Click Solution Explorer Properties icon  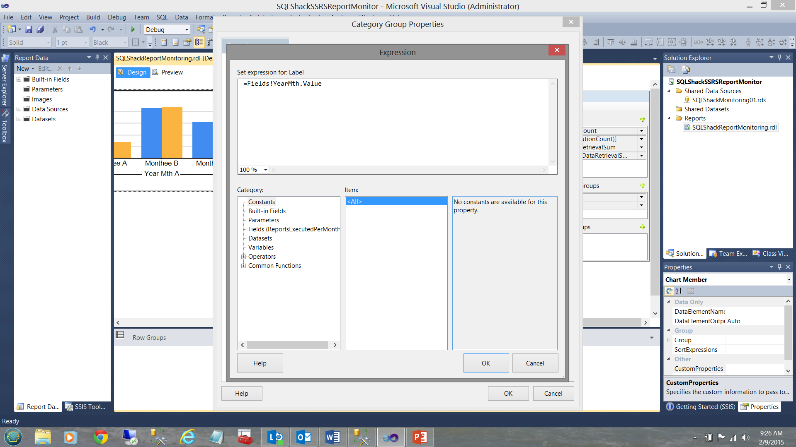click(671, 70)
